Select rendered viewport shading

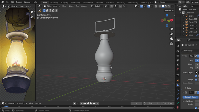click(169, 6)
